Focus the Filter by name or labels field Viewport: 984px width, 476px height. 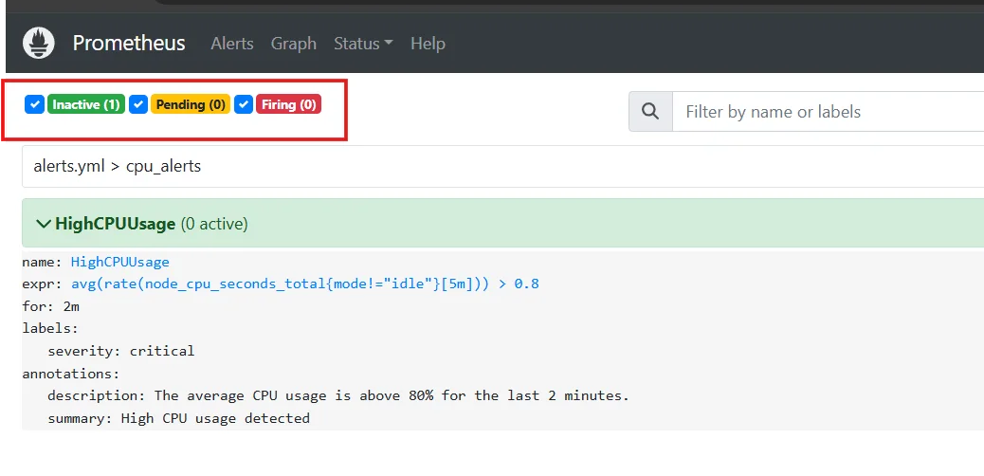point(829,112)
